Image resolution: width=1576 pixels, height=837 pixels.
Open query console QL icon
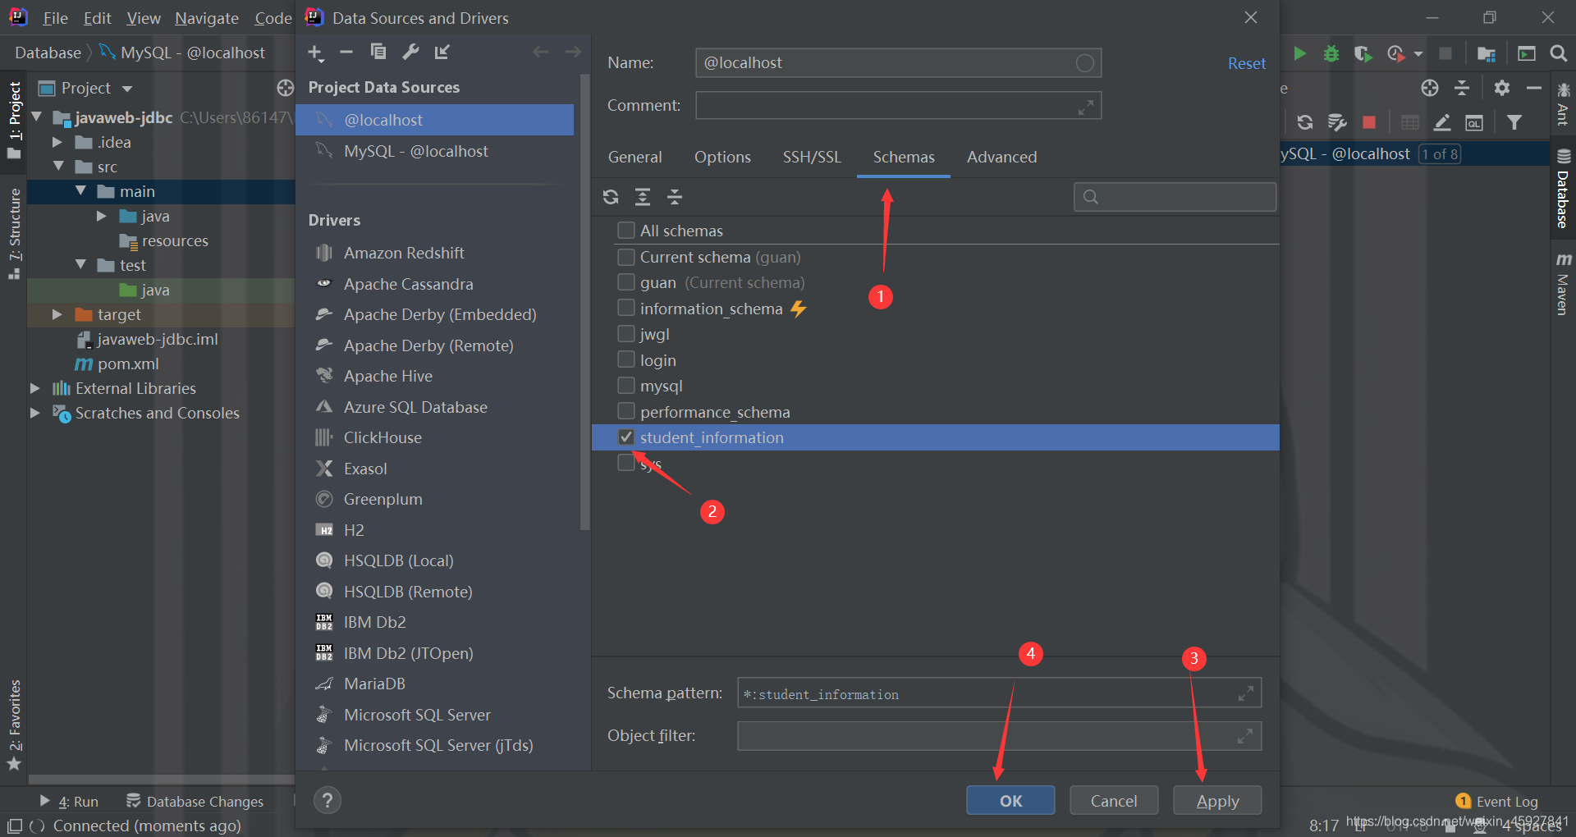tap(1474, 122)
